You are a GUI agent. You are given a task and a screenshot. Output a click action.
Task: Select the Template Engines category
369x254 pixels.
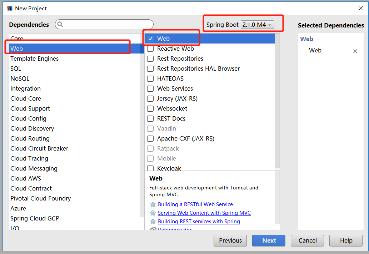click(x=34, y=59)
